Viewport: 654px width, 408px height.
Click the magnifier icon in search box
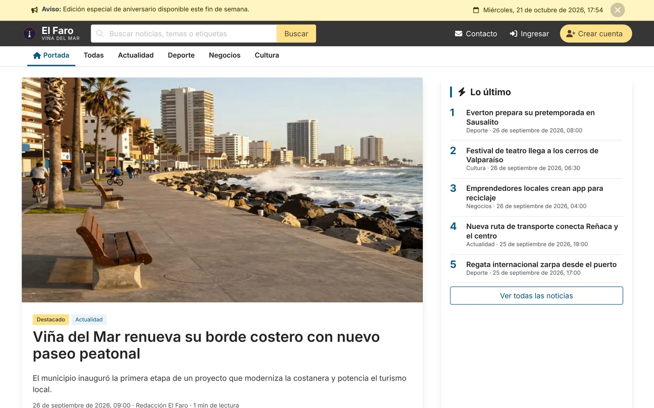click(x=100, y=33)
